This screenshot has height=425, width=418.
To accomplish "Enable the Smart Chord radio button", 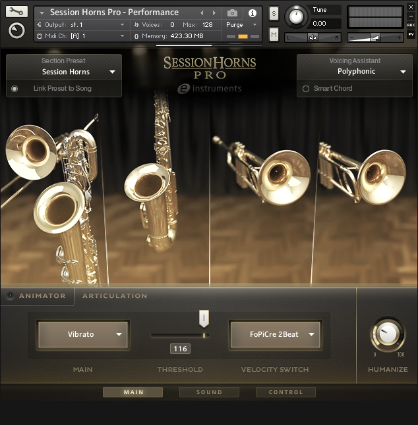I will coord(306,89).
